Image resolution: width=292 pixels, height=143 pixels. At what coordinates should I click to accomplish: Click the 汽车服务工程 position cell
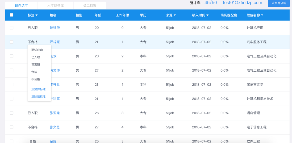256,42
